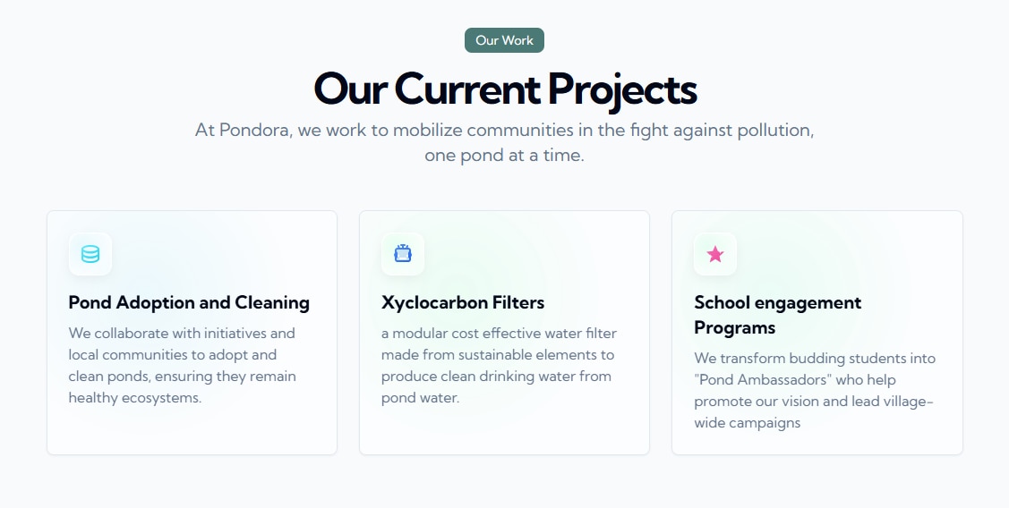Click blank space below Pond Adoption description
This screenshot has width=1009, height=508.
click(191, 431)
